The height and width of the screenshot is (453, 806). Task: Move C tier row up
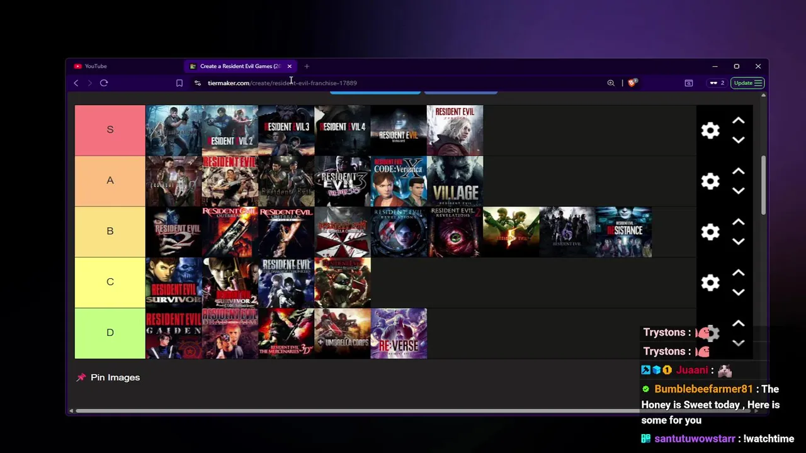point(739,273)
